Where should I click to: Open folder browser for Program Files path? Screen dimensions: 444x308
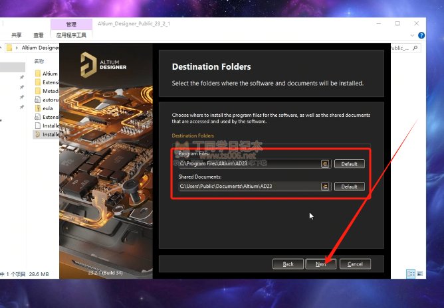pyautogui.click(x=325, y=164)
